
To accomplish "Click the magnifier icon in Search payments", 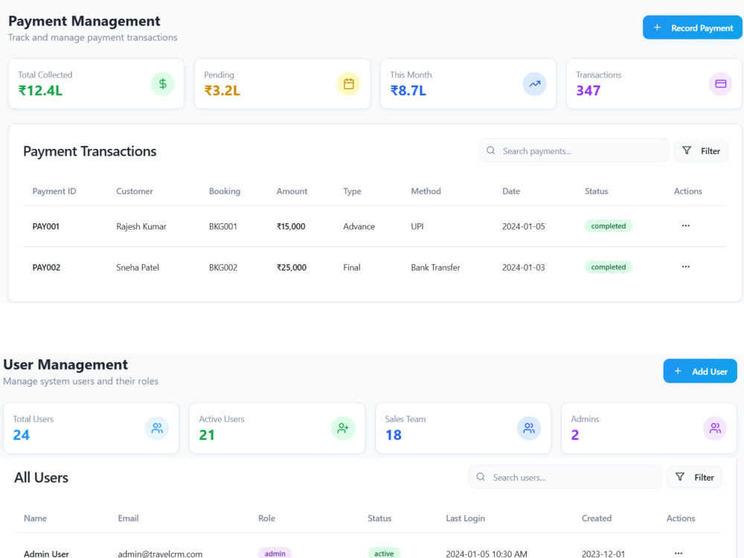I will (491, 151).
